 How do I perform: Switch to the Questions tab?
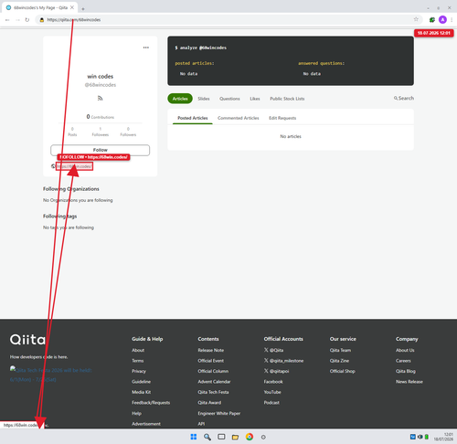229,99
